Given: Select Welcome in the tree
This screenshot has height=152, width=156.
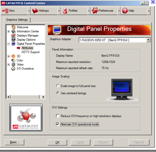Looking at the screenshot, I should (x=22, y=27).
